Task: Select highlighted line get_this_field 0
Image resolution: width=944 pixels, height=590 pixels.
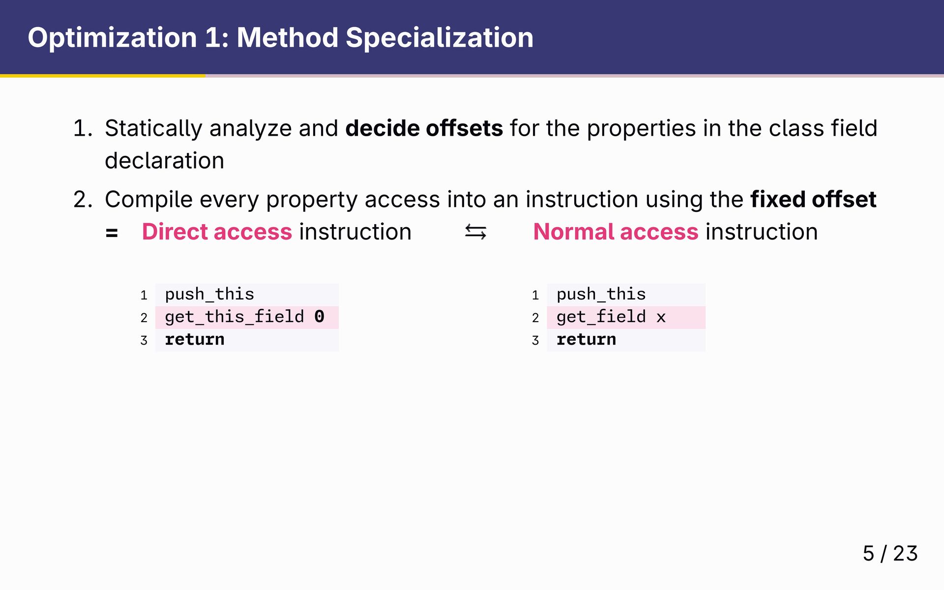Action: click(x=247, y=317)
